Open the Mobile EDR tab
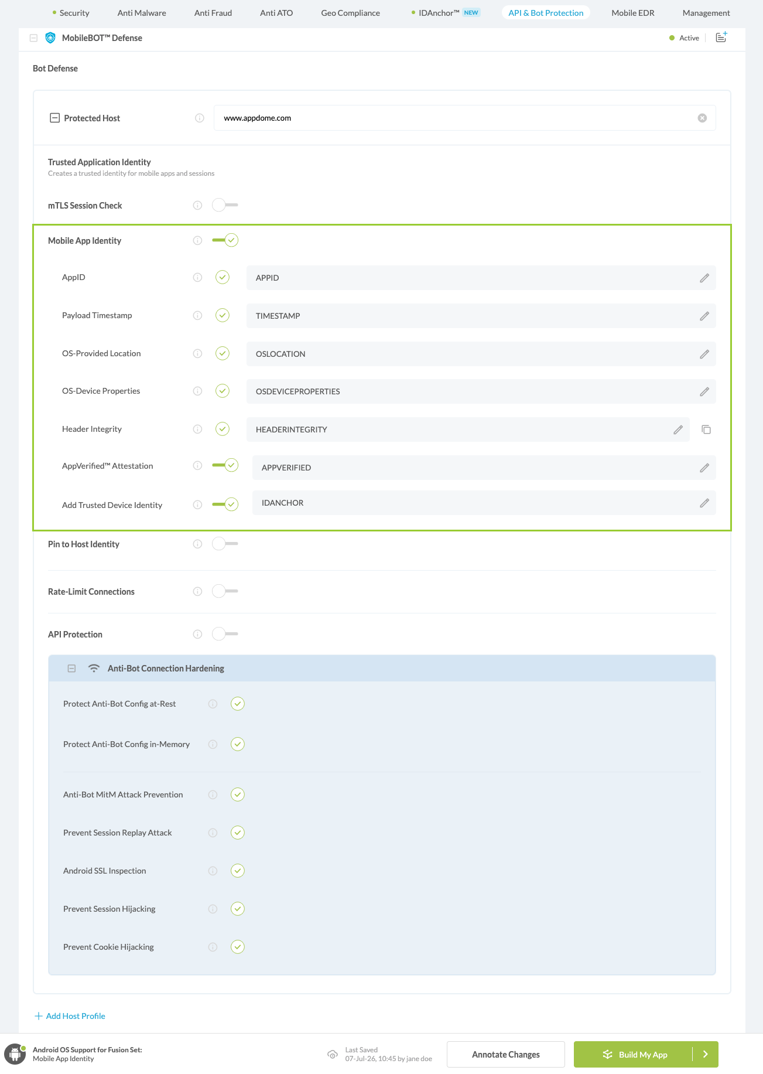The width and height of the screenshot is (763, 1074). click(x=633, y=13)
